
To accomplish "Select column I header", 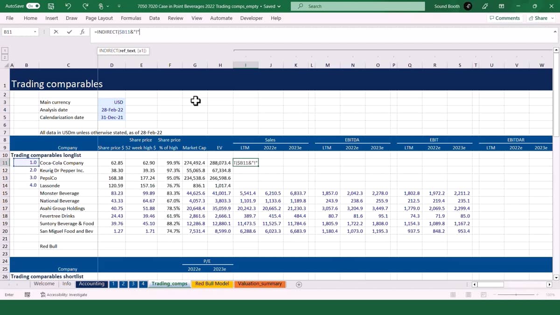I will click(245, 65).
